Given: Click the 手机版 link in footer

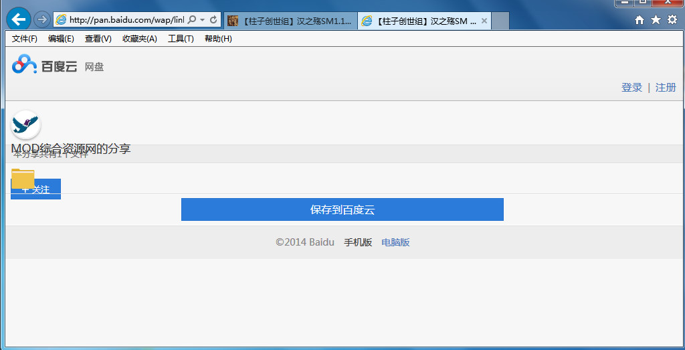Looking at the screenshot, I should tap(358, 242).
